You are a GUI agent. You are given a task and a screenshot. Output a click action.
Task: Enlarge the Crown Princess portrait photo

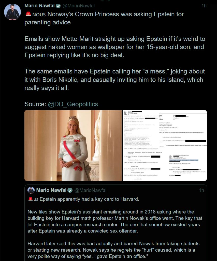[73, 145]
